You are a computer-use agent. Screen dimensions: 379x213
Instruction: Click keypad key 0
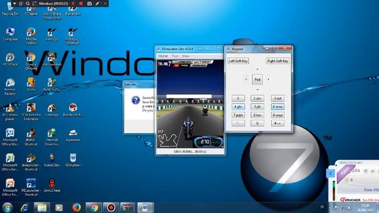(257, 124)
